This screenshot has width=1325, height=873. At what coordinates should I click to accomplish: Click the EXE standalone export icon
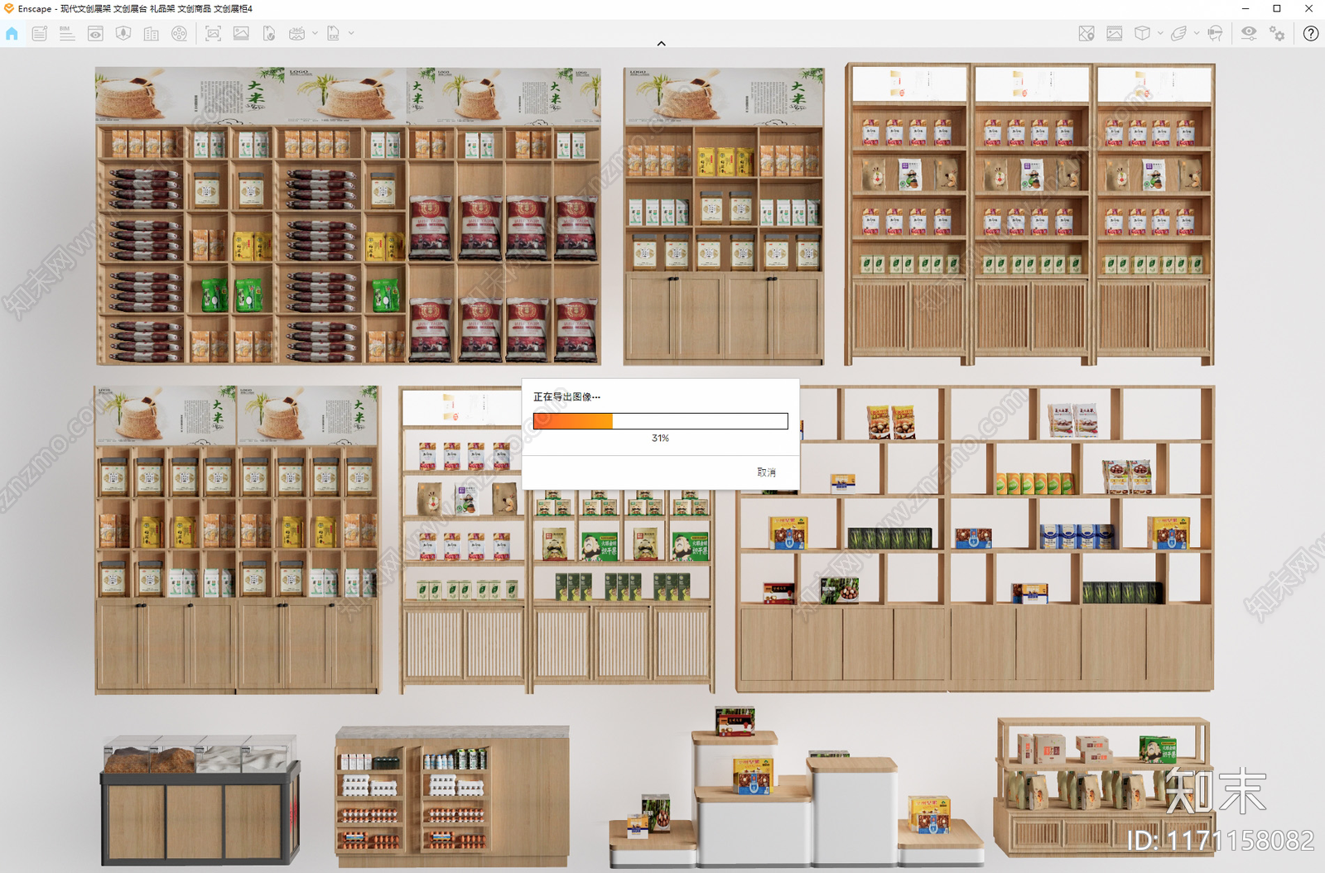333,34
